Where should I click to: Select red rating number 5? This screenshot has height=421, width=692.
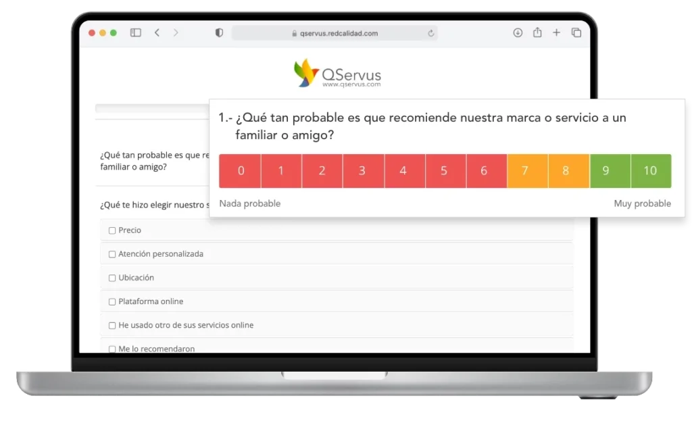coord(444,171)
